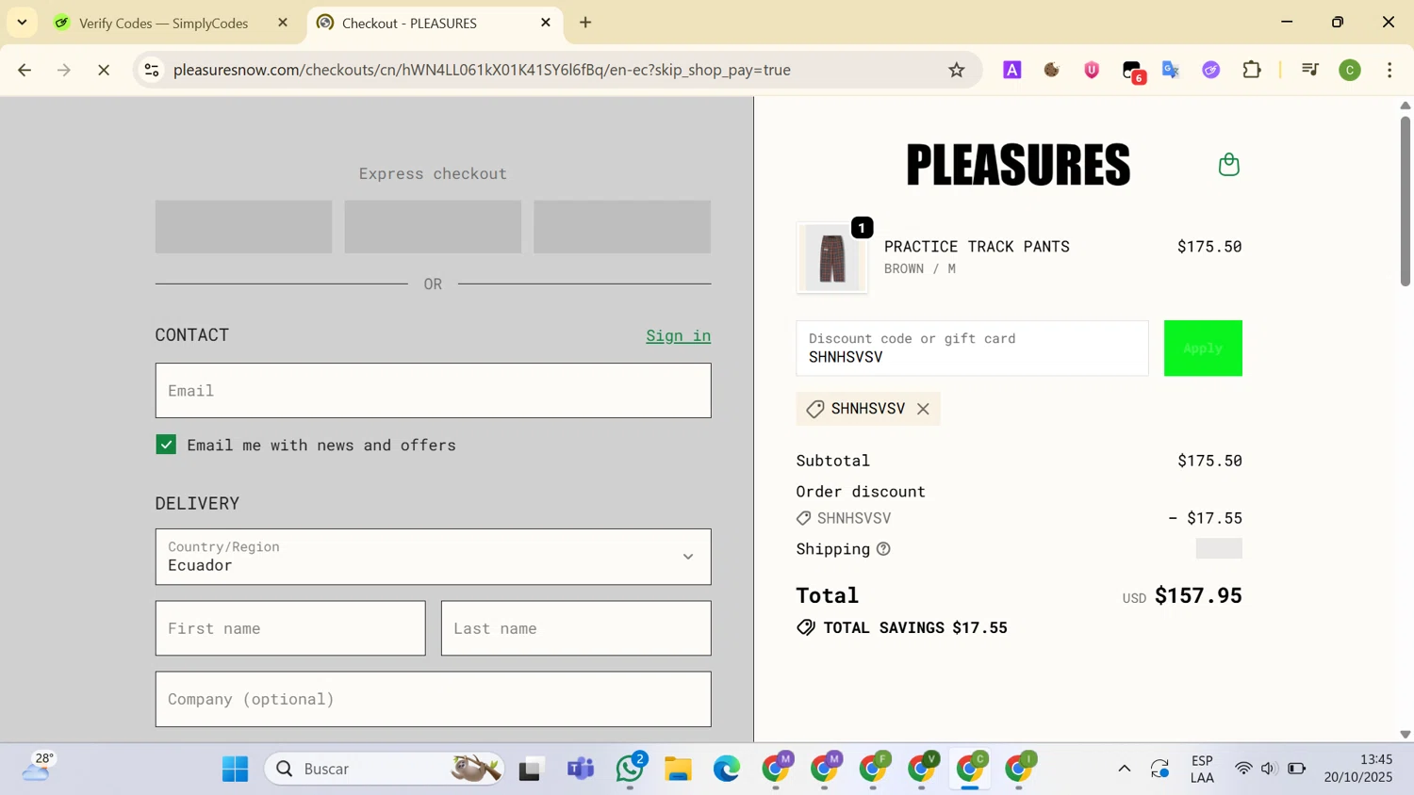Toggle Email me with news and offers
The height and width of the screenshot is (795, 1414).
pyautogui.click(x=166, y=445)
